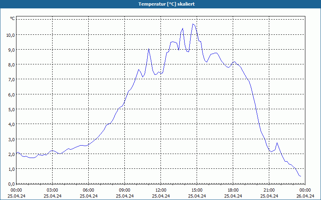Click the curve's sharp peak at 11:00
This screenshot has height=200, width=321.
tap(148, 49)
